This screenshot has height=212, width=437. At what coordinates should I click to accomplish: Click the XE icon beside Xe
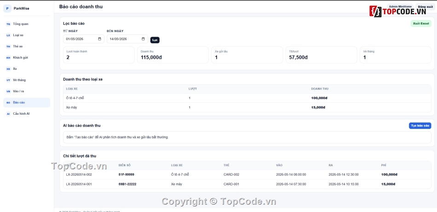(8, 69)
